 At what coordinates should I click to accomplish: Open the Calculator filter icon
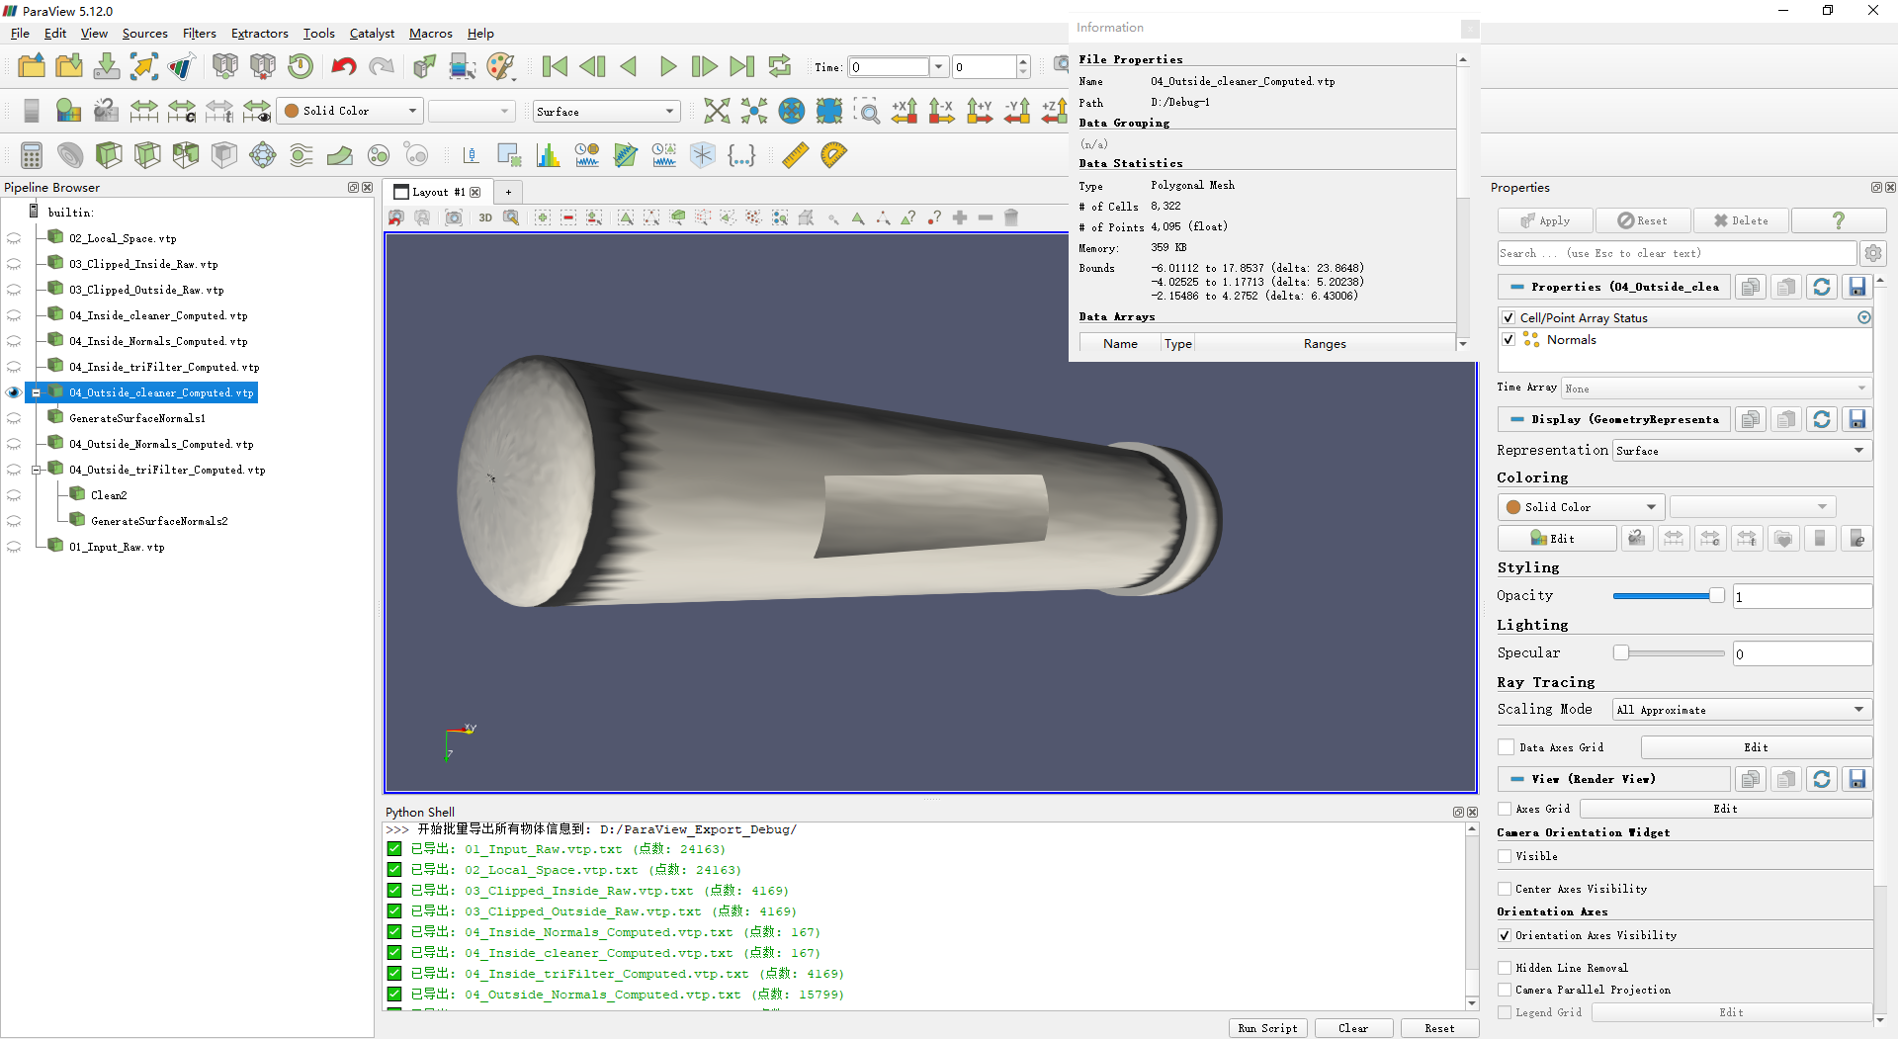[32, 155]
